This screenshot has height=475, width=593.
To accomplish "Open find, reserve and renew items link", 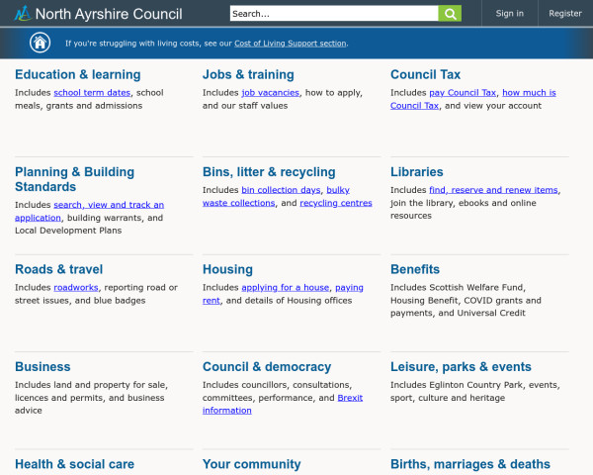I will pyautogui.click(x=493, y=190).
